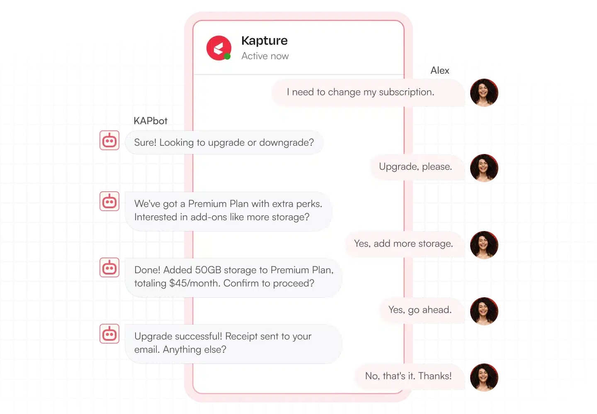Click avatar beside 'Yes, add more storage.'
Viewport: 597px width, 414px height.
point(484,245)
